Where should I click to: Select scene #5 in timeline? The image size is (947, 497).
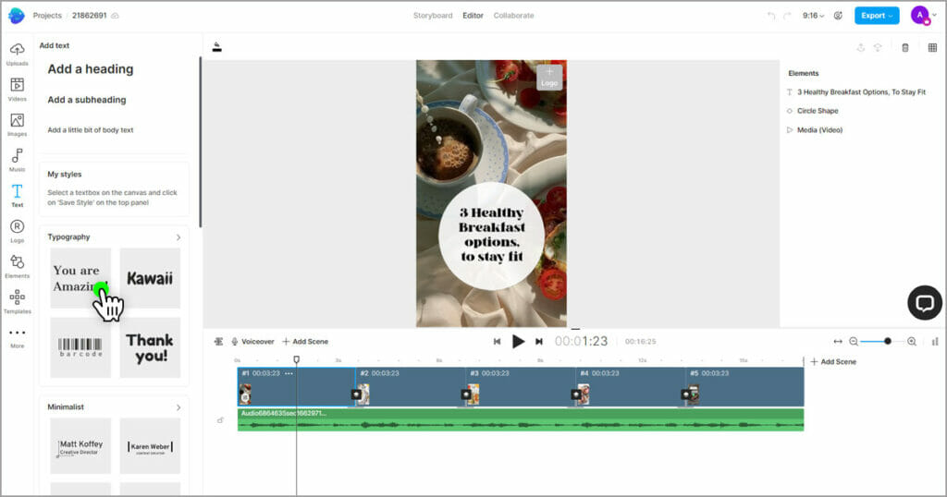click(744, 387)
